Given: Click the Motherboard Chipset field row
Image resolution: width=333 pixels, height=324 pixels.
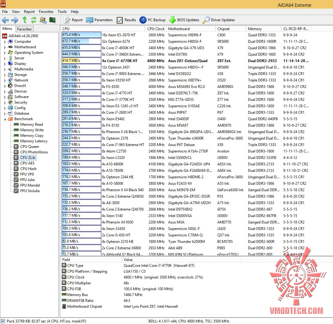Looking at the screenshot, I should 151,306.
